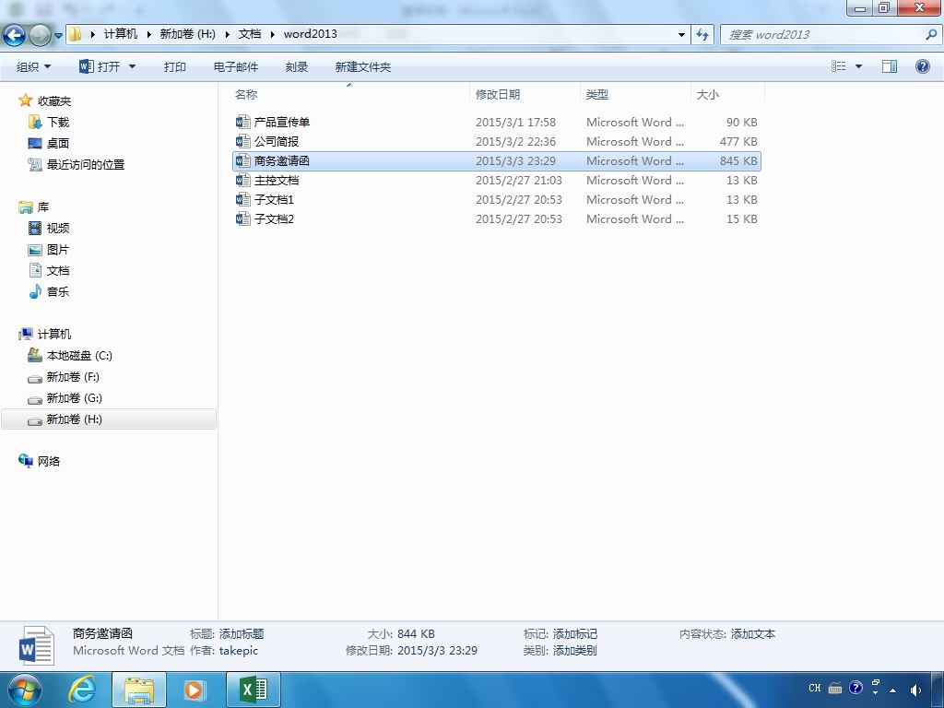Select the 公司简报 Word file icon
This screenshot has height=708, width=944.
[x=242, y=141]
